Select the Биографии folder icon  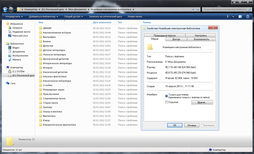41,37
